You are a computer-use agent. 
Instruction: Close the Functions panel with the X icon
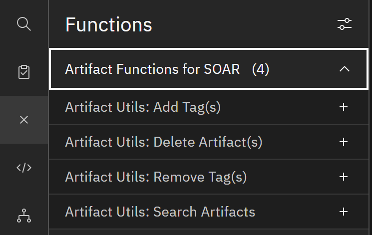coord(24,120)
